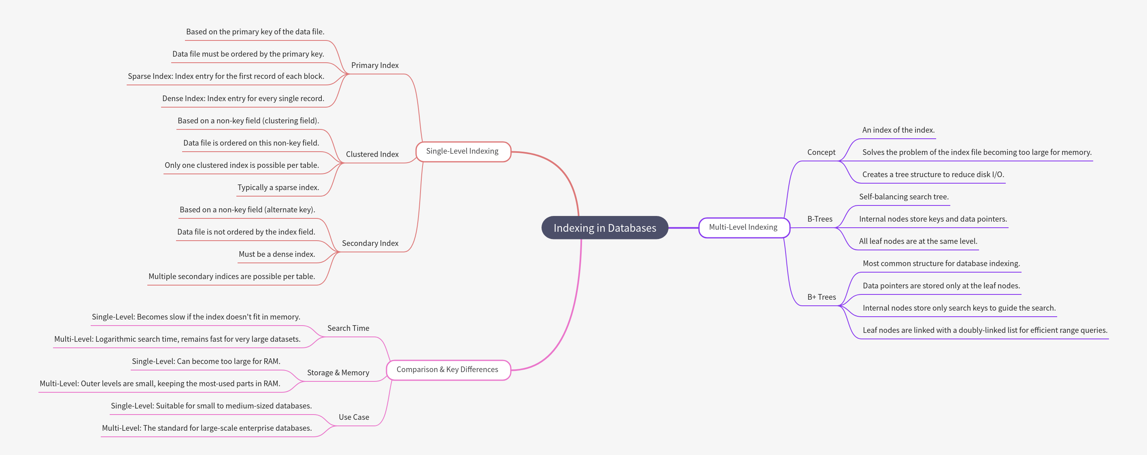Select the Use Case subtopic

(x=354, y=417)
